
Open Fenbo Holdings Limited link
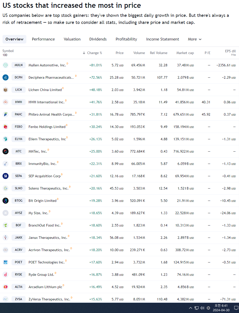[x=47, y=127]
